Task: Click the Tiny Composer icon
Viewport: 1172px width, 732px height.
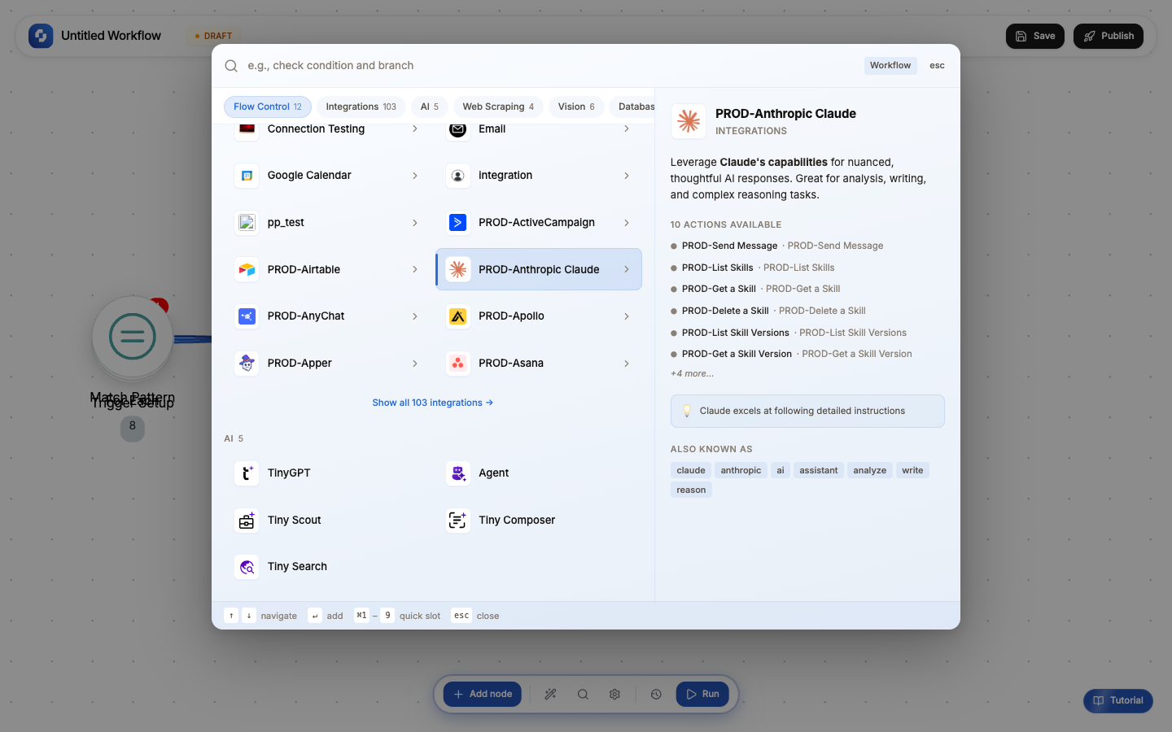Action: pos(458,521)
